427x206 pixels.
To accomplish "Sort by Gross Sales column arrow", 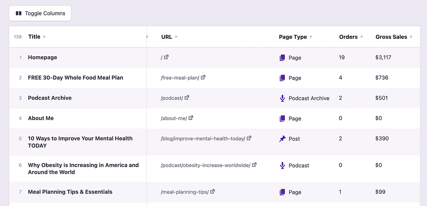I will pos(412,37).
